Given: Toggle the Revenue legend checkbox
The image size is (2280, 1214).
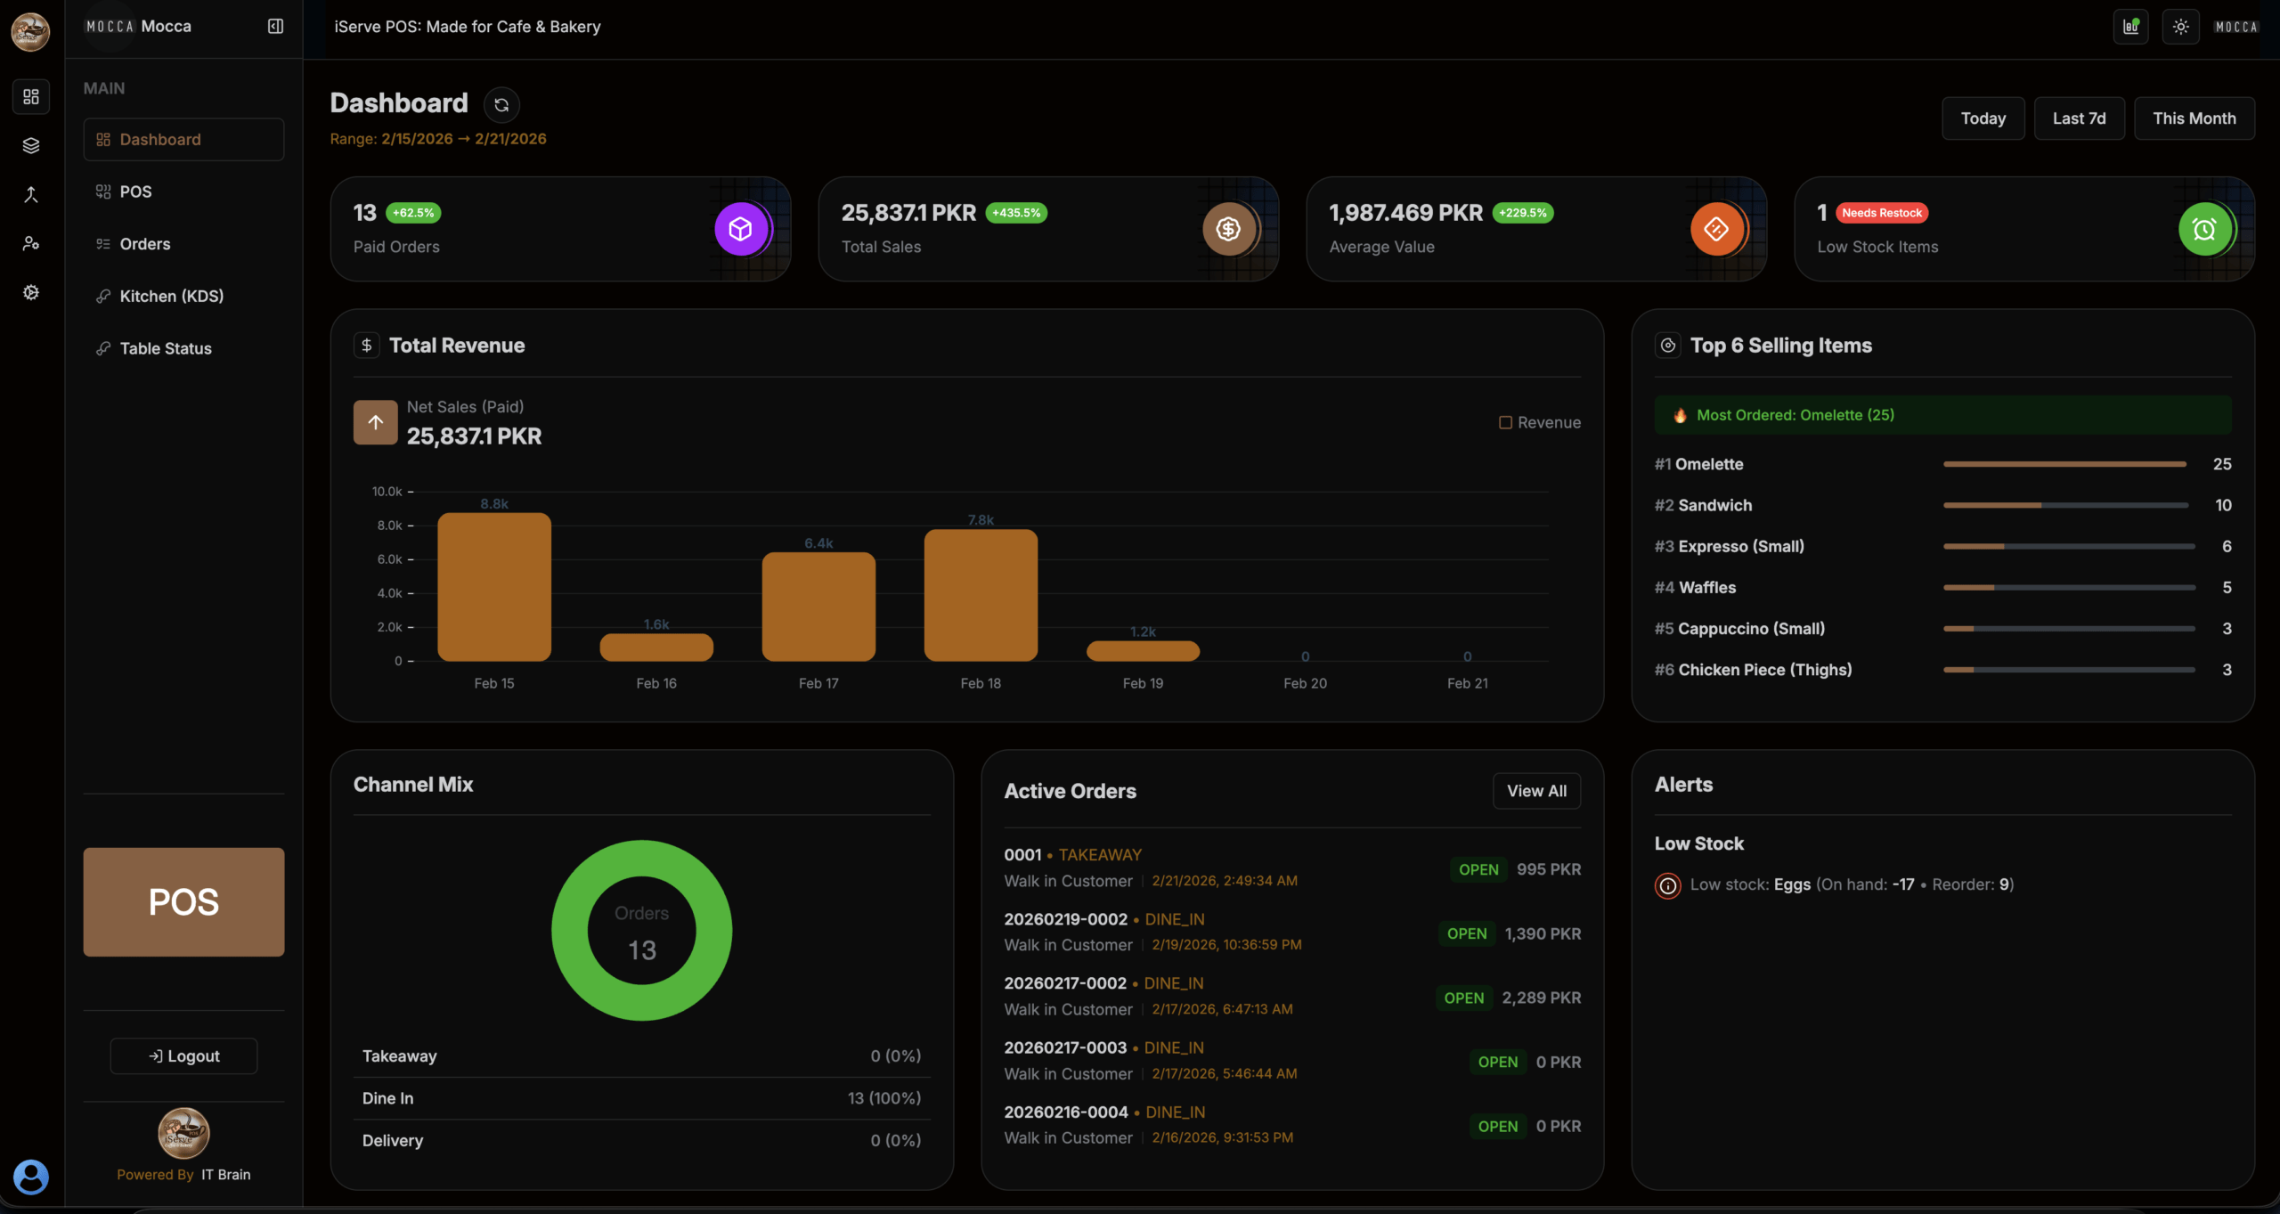Looking at the screenshot, I should tap(1505, 422).
